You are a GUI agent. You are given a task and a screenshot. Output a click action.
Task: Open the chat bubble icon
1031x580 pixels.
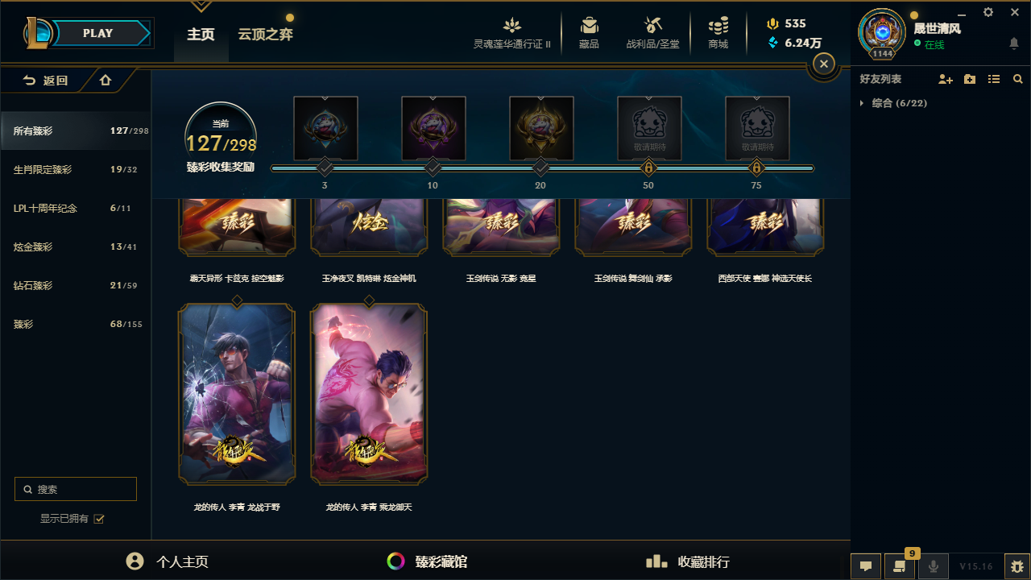point(866,566)
